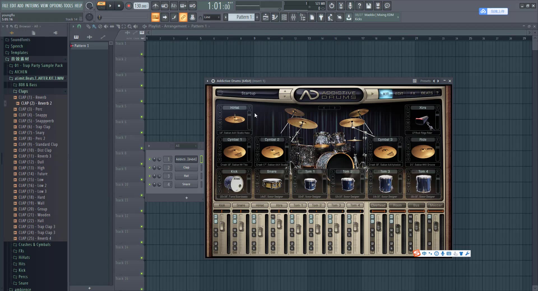Click the metronome icon in transport bar
Viewport: 538px width, 291px height.
pyautogui.click(x=156, y=6)
